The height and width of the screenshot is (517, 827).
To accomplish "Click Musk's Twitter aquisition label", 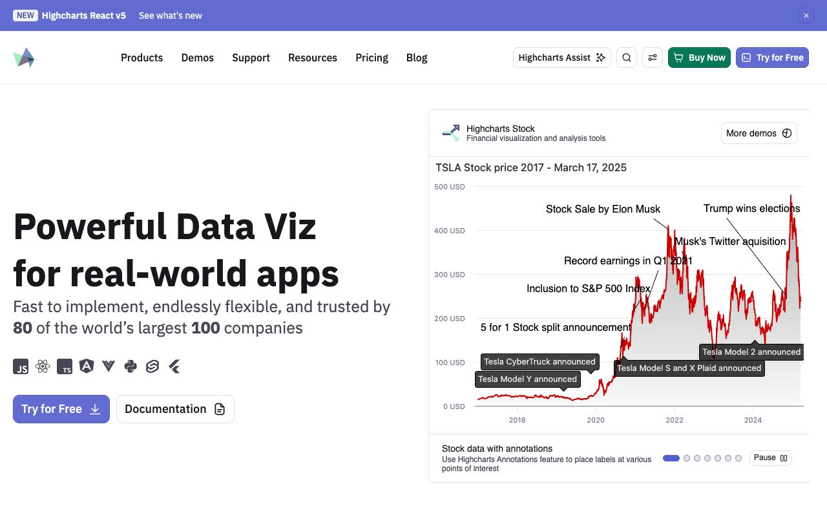I will pos(730,242).
